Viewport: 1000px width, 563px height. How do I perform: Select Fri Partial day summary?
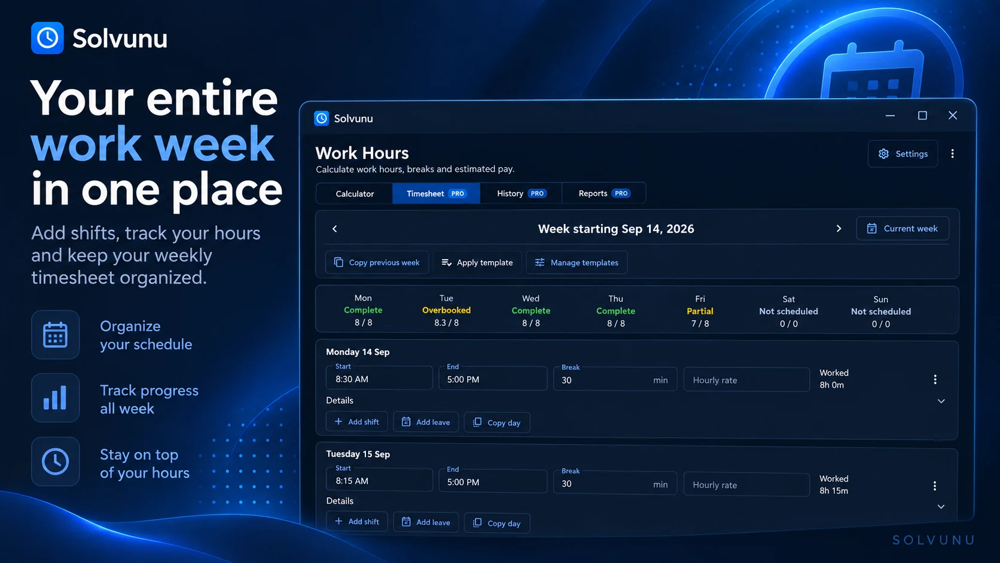pyautogui.click(x=700, y=310)
